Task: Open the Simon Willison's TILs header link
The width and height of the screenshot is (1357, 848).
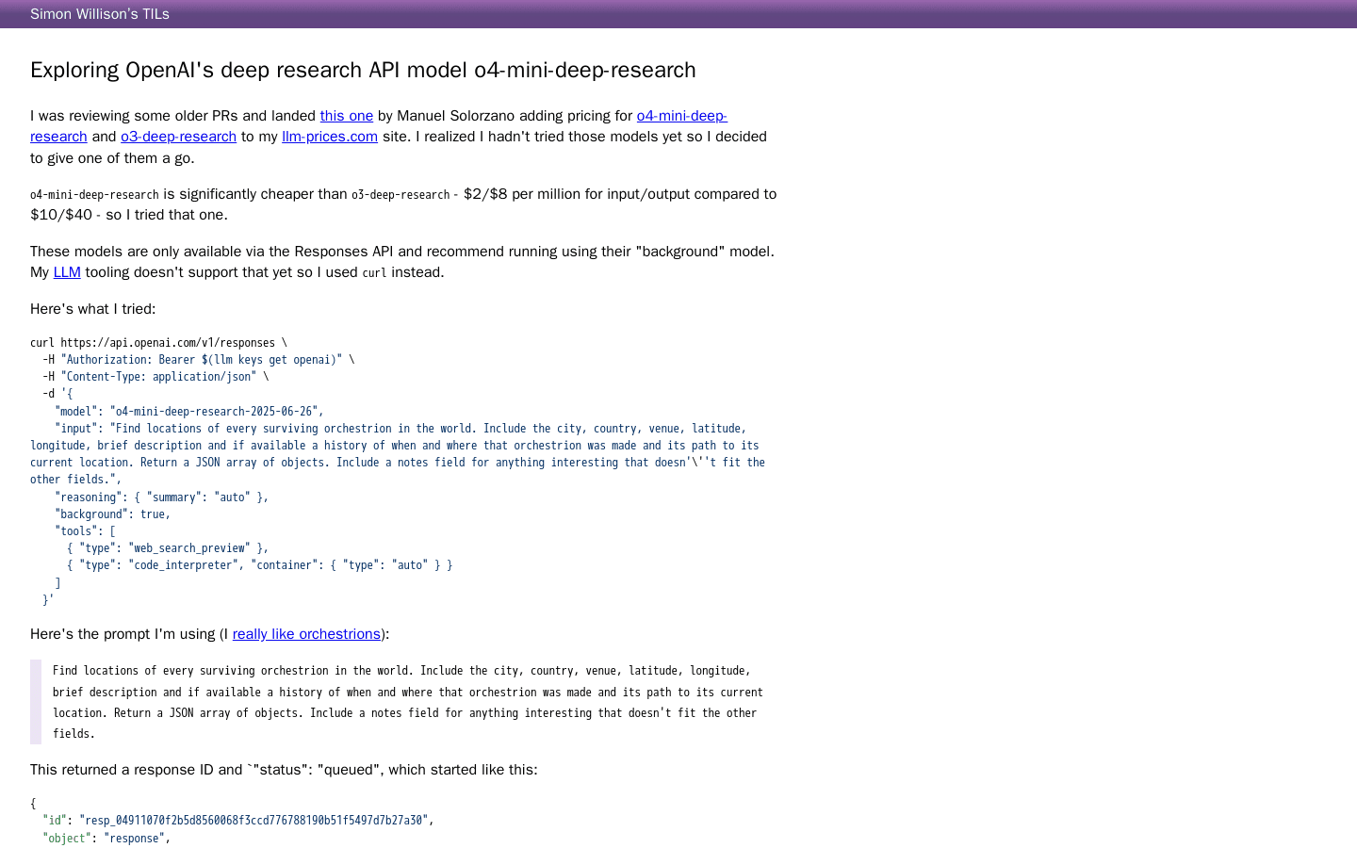Action: [99, 13]
